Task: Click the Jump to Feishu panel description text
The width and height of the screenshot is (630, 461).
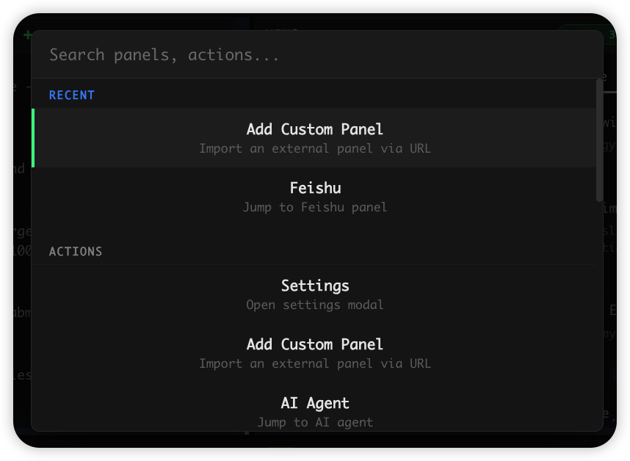Action: coord(315,207)
